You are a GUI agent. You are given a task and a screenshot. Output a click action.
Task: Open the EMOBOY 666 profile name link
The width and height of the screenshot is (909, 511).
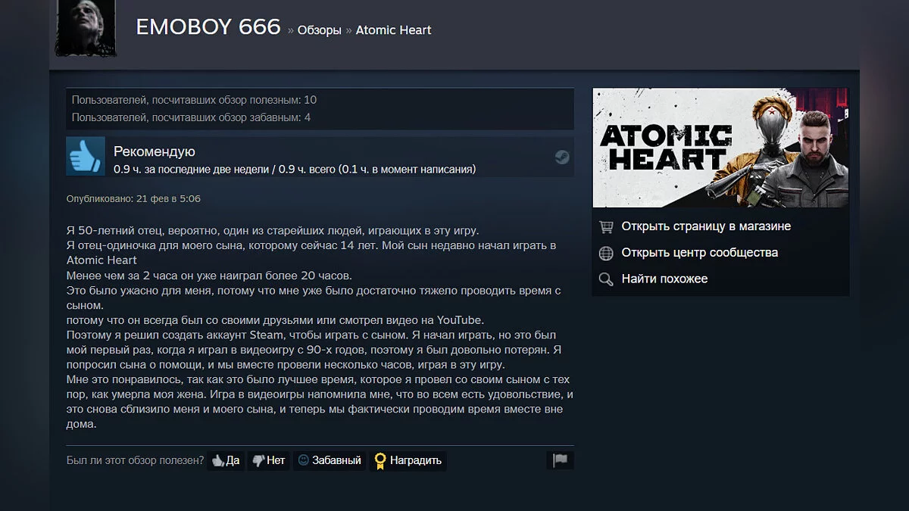pos(208,28)
